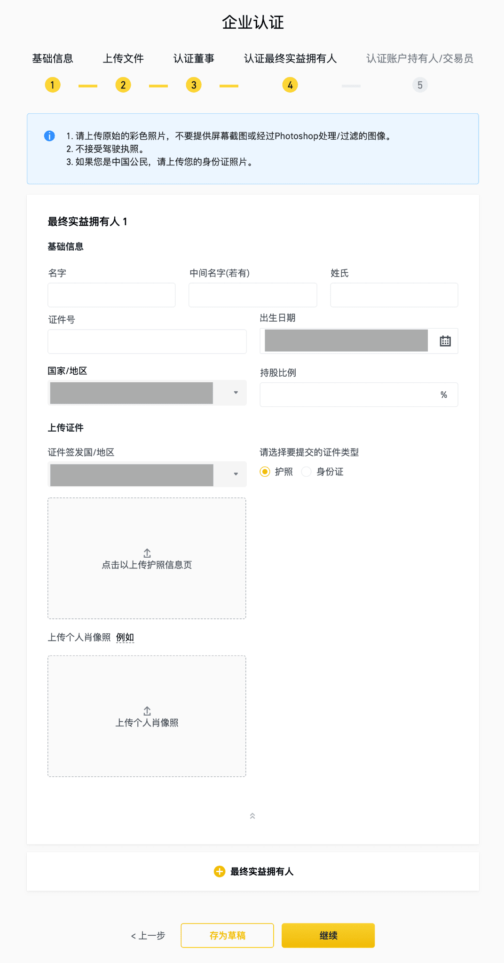This screenshot has height=963, width=504.
Task: Go back with 上一步 link
Action: coord(148,936)
